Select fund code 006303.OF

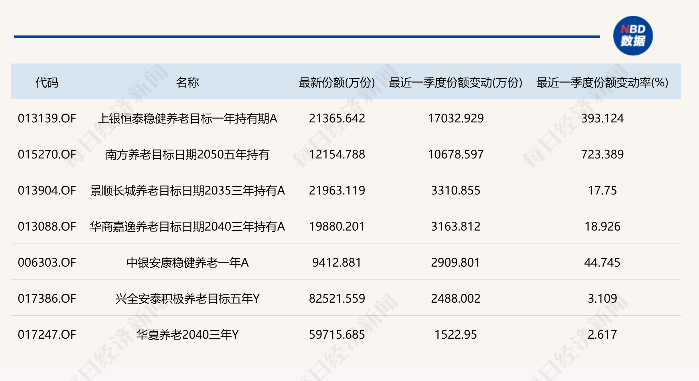coord(47,262)
